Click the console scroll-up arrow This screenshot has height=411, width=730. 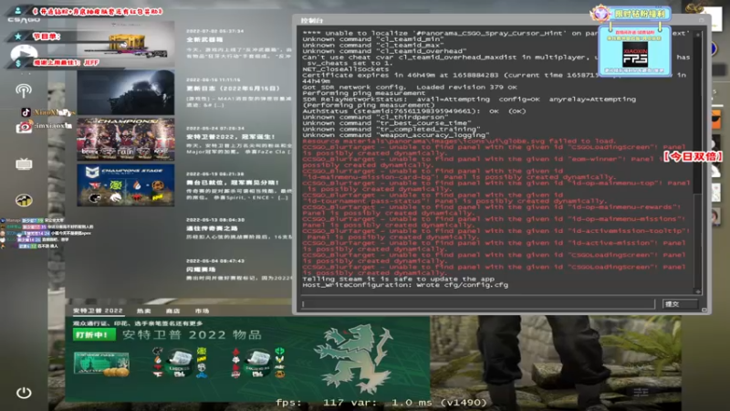[697, 34]
